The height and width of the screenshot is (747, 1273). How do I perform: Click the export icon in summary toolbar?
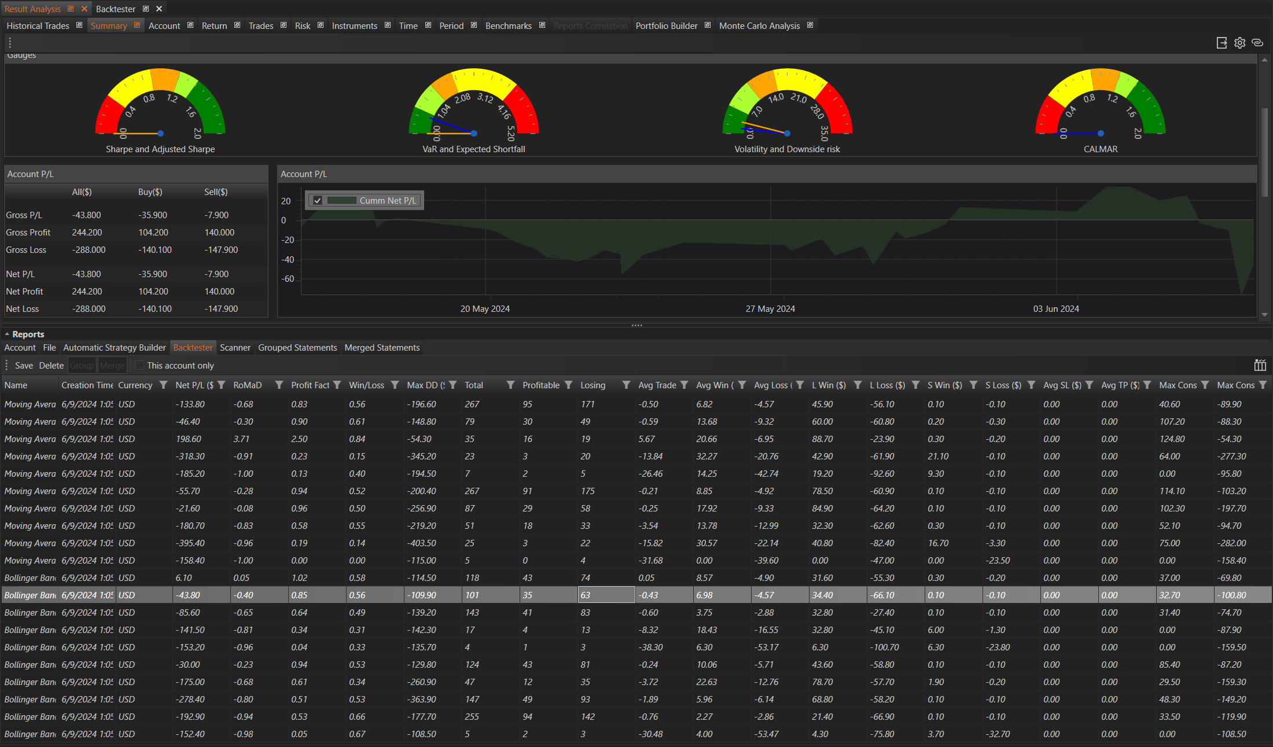point(1222,43)
